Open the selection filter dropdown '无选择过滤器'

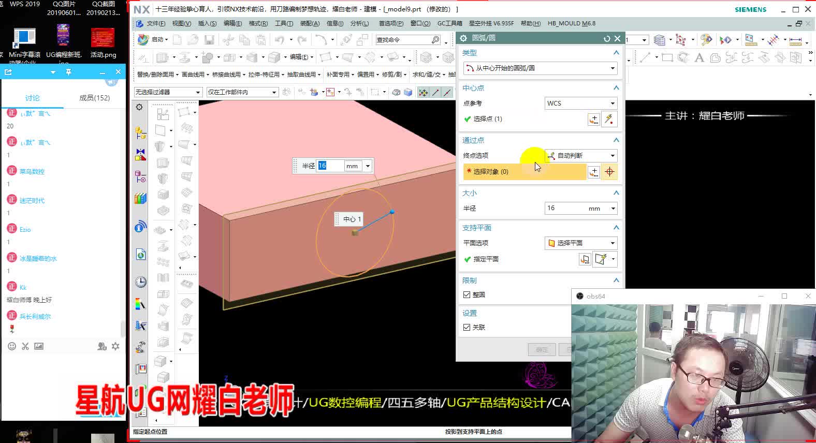pos(168,92)
